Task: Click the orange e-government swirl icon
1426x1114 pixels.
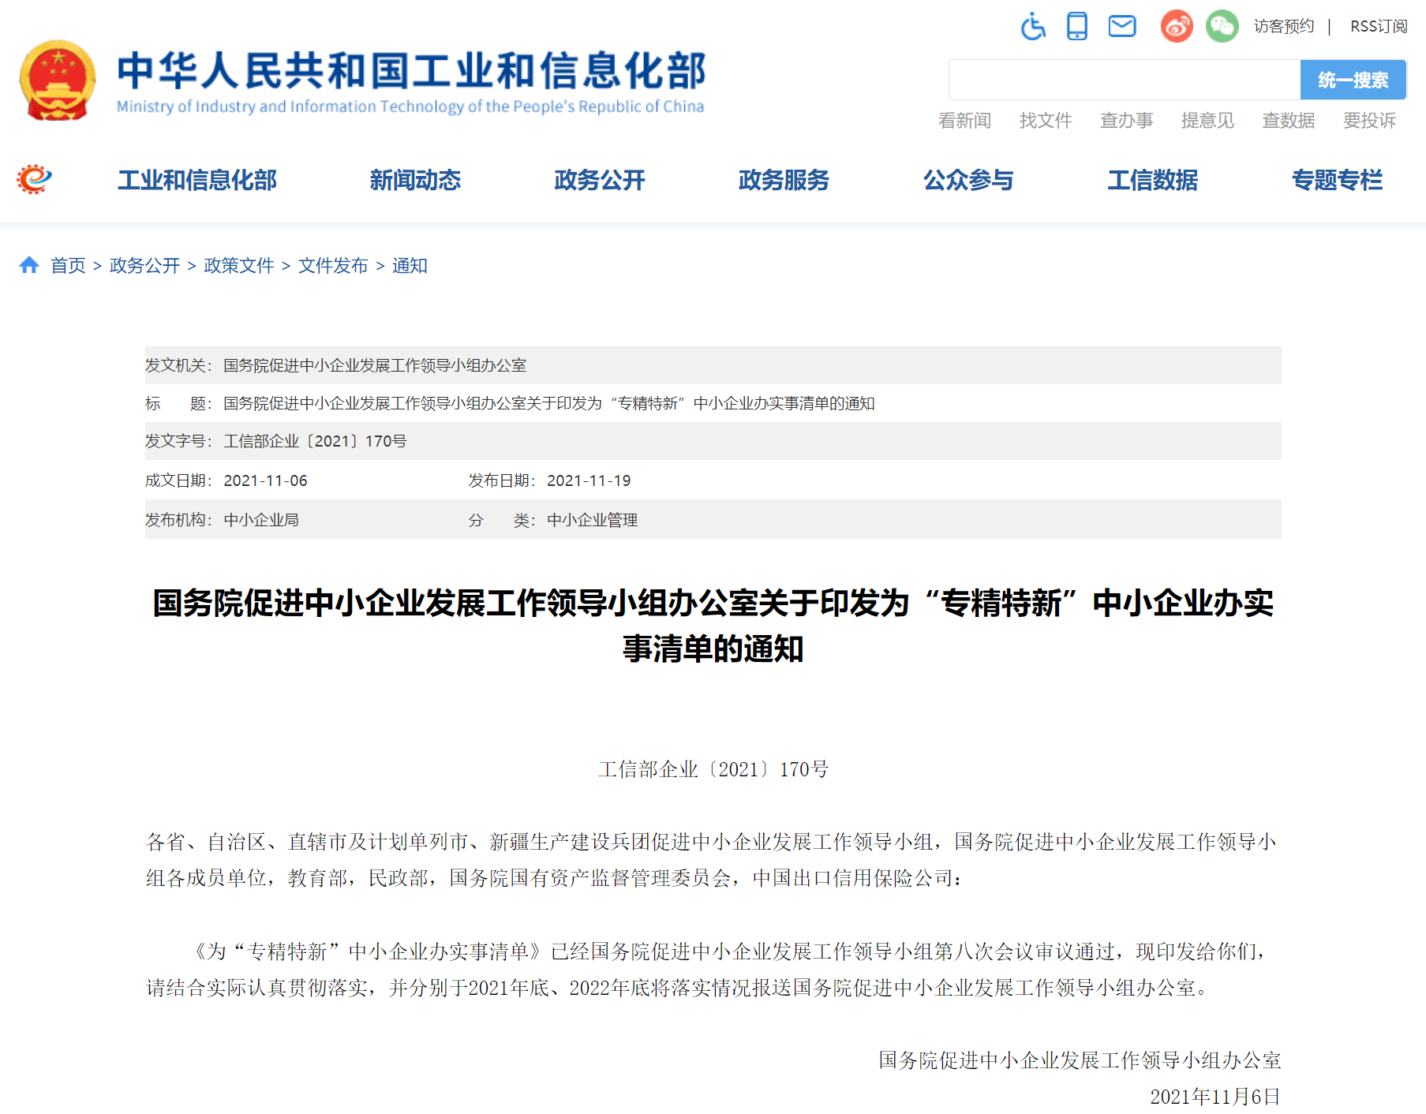Action: pos(35,180)
